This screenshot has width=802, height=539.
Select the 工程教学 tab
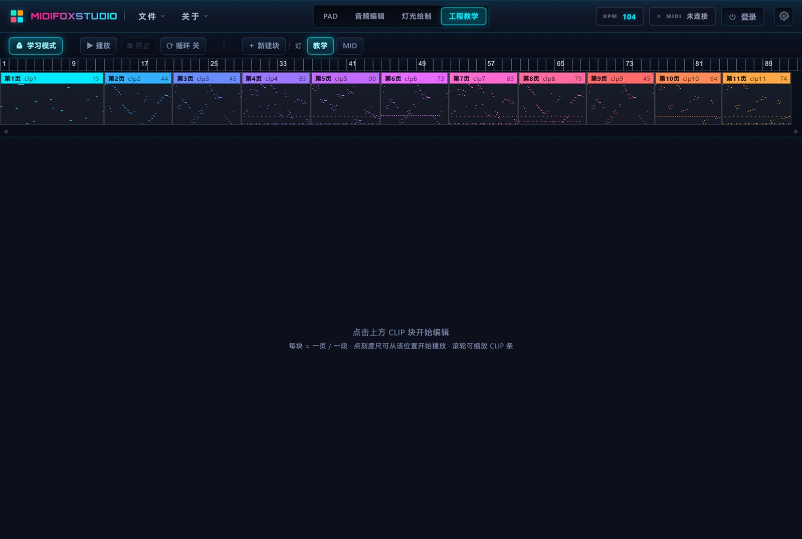pyautogui.click(x=463, y=16)
